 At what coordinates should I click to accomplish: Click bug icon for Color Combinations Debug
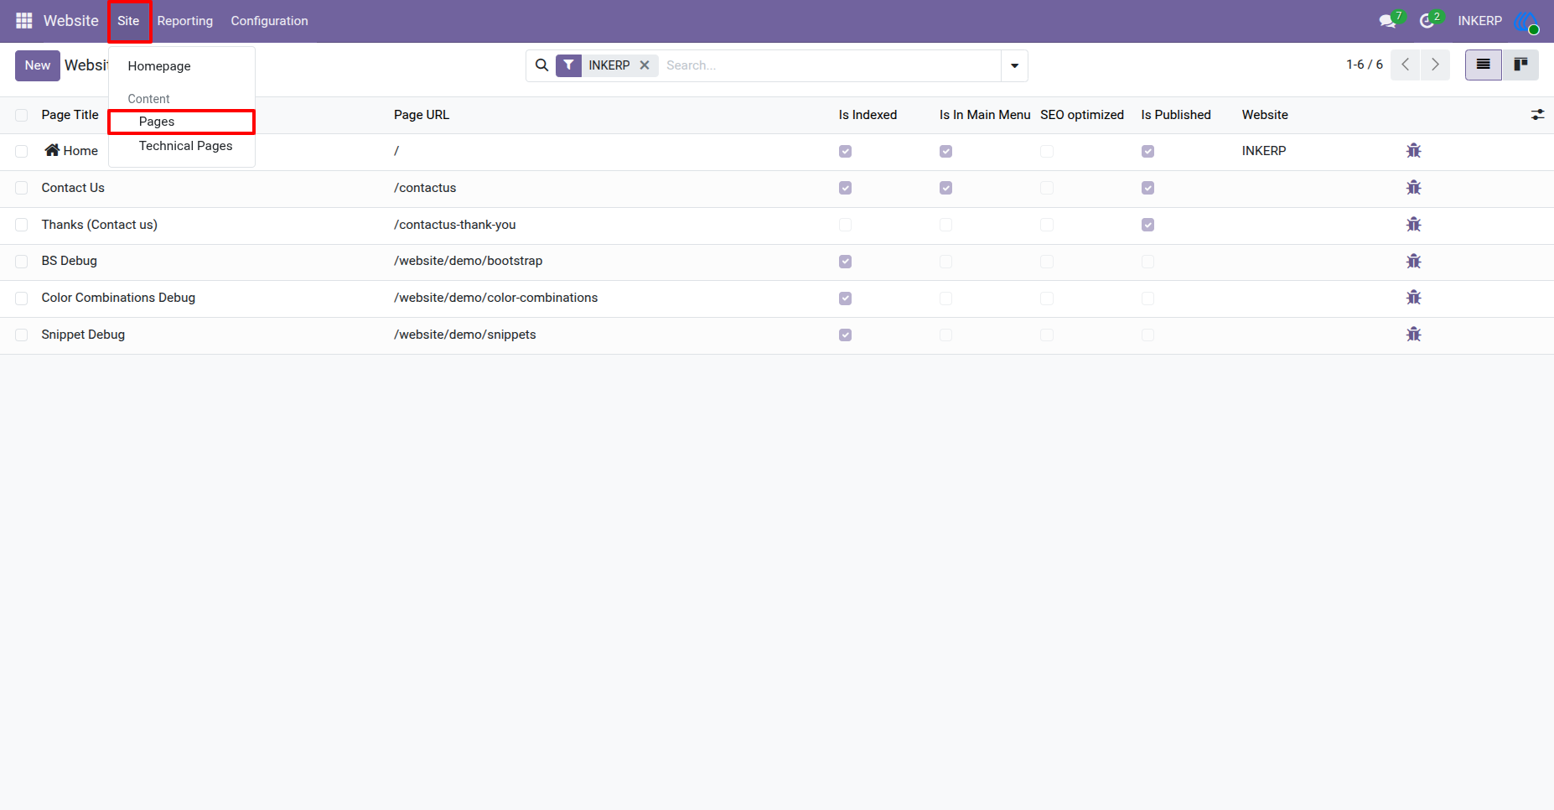(x=1413, y=298)
